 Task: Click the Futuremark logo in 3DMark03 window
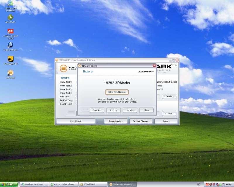(63, 68)
